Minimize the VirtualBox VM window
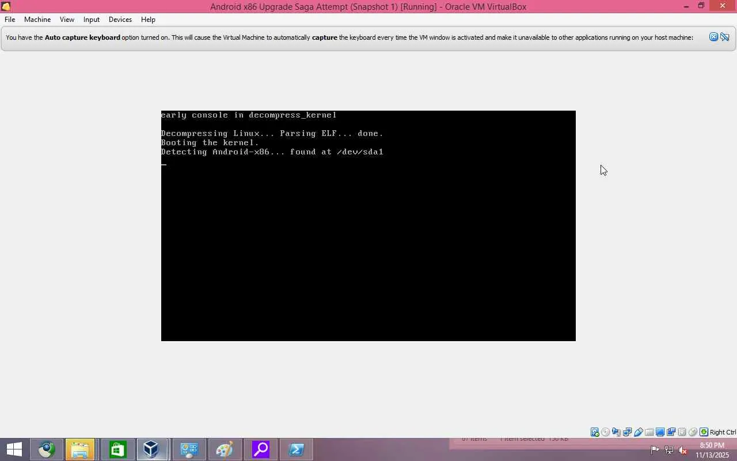 (686, 6)
